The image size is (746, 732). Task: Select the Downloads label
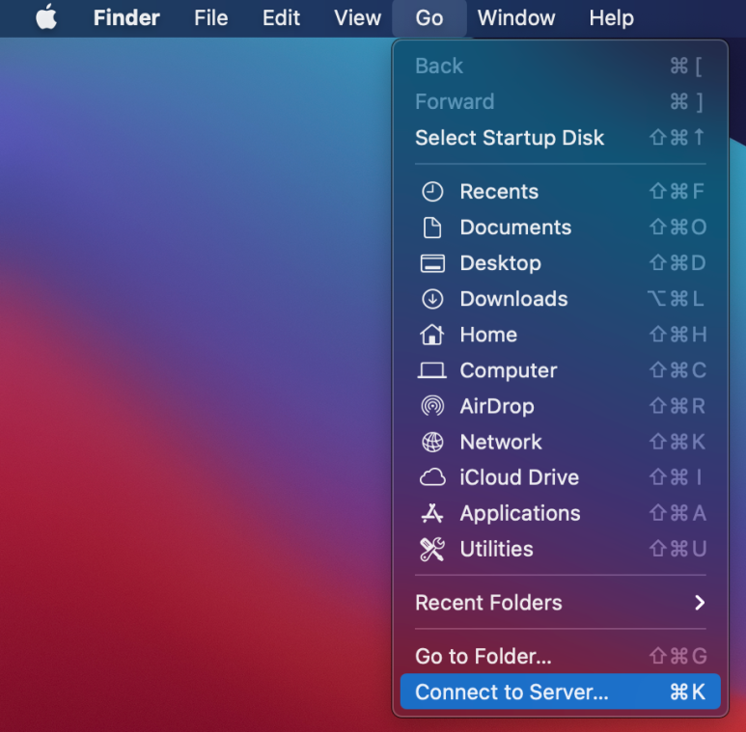point(513,299)
